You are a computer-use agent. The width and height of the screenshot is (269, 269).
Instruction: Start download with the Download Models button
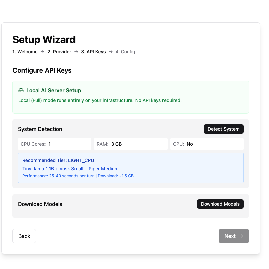pyautogui.click(x=220, y=204)
